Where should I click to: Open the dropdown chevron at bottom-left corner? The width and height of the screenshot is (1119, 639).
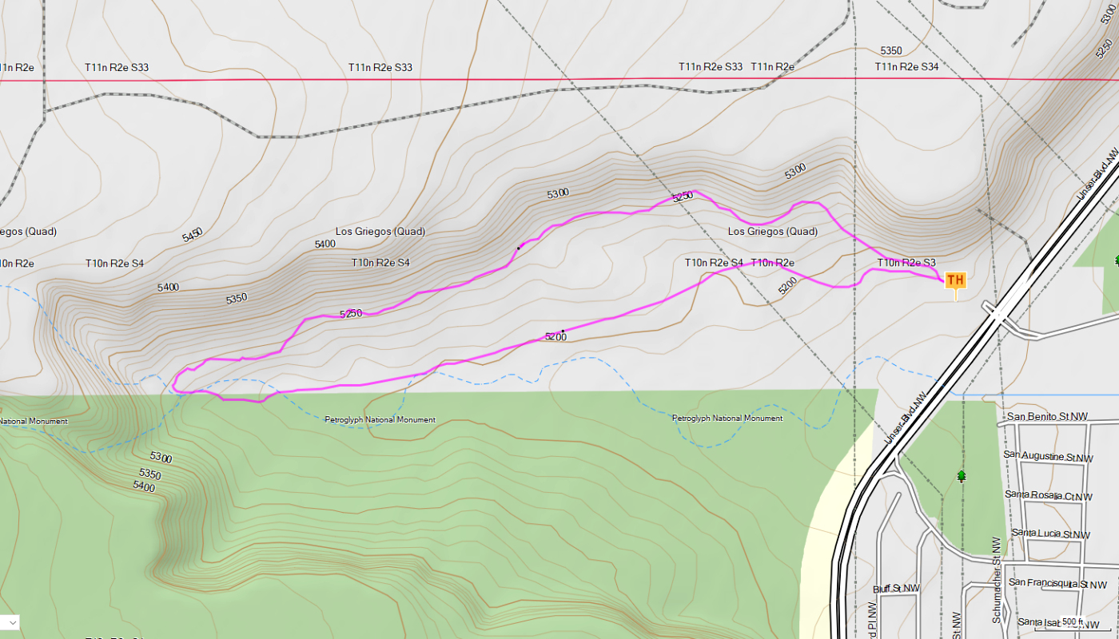(10, 622)
